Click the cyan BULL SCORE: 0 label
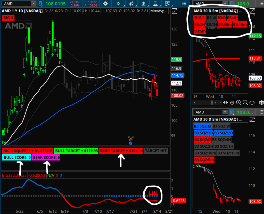 pyautogui.click(x=17, y=157)
